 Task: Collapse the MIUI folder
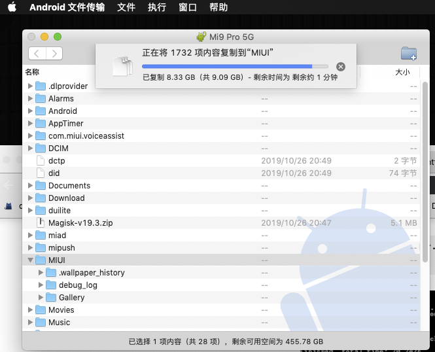pyautogui.click(x=30, y=260)
